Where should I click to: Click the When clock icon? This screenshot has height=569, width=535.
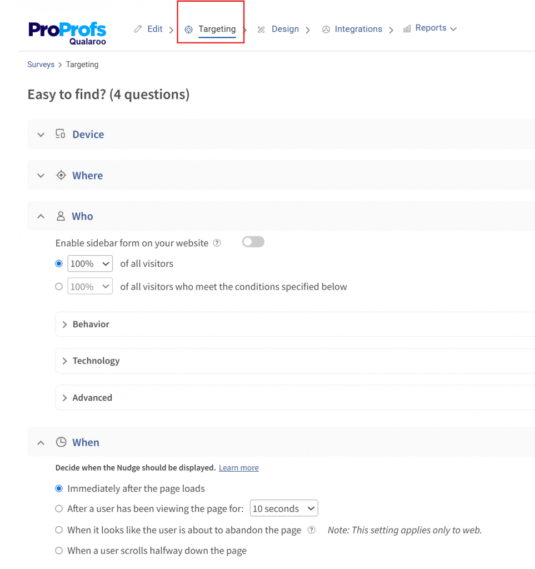[x=61, y=442]
